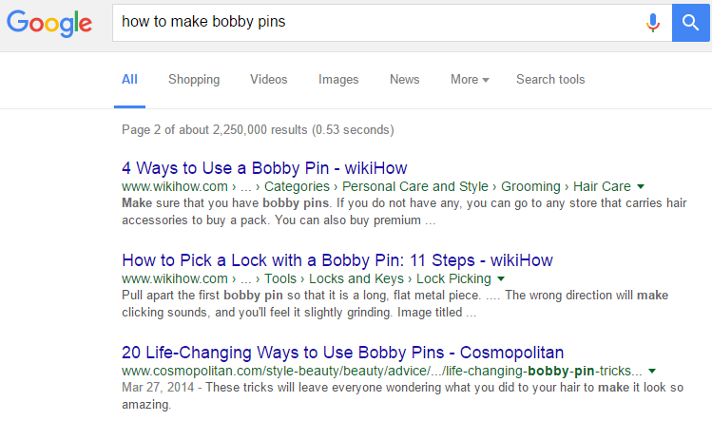The image size is (712, 421).
Task: Click the voice search microphone icon
Action: 653,22
